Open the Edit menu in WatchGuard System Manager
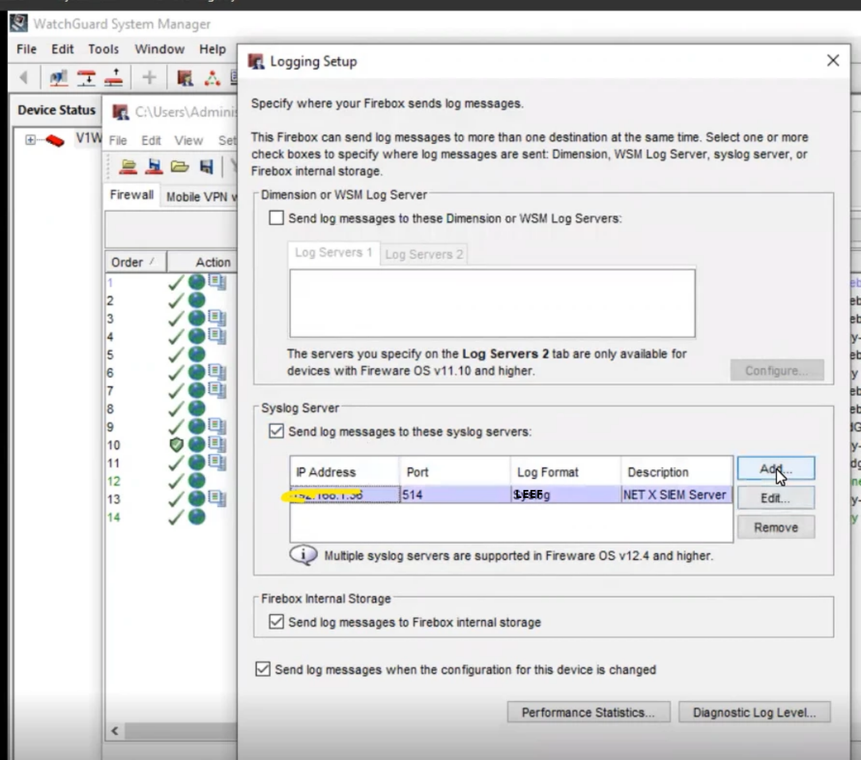This screenshot has height=760, width=861. click(62, 49)
